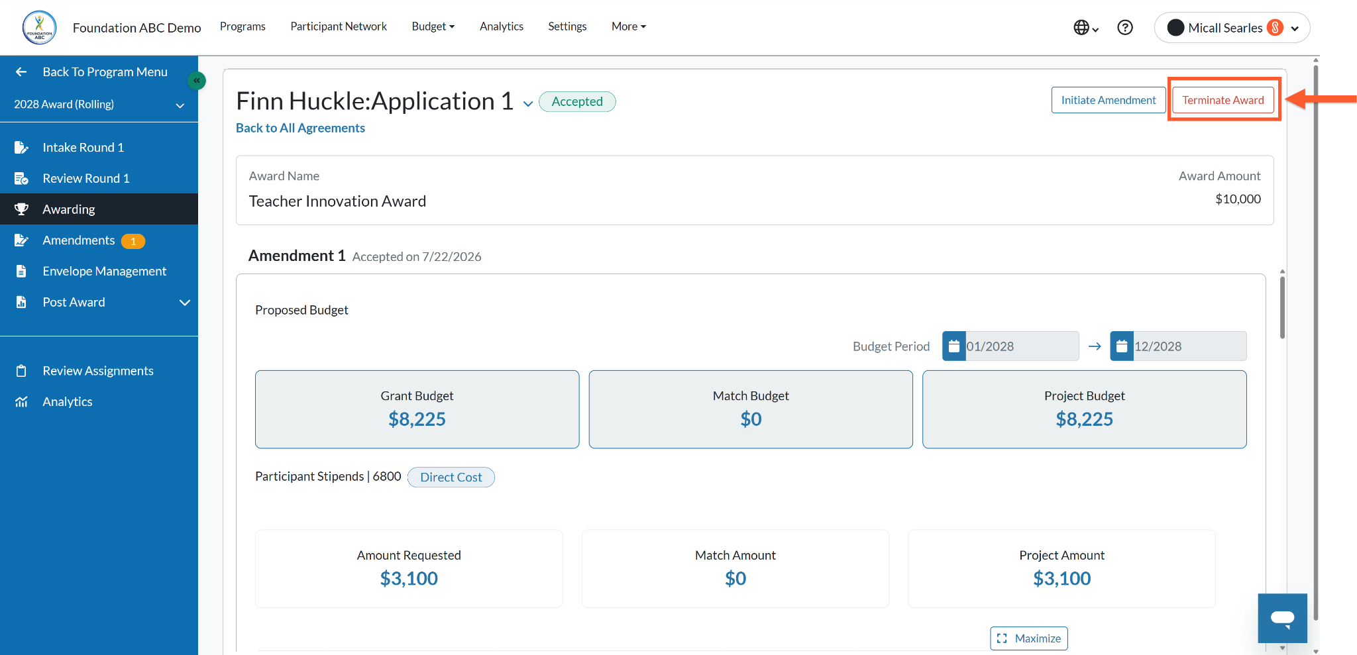Open the language globe selector
Image resolution: width=1357 pixels, height=655 pixels.
click(x=1085, y=27)
